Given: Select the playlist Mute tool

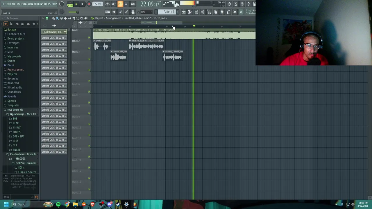Looking at the screenshot, I should coord(65,18).
